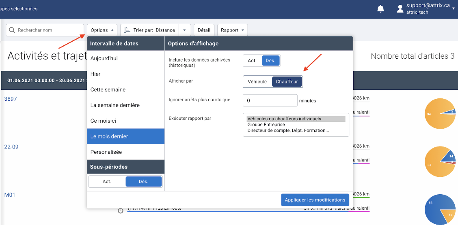The width and height of the screenshot is (458, 225).
Task: Click the search magnifier icon
Action: click(x=12, y=30)
